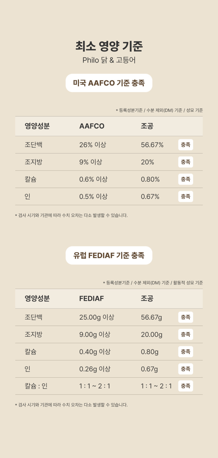The width and height of the screenshot is (218, 458).
Task: Click the 활동적 성묘 기준 note above FEDIAF table
Action: click(x=188, y=283)
